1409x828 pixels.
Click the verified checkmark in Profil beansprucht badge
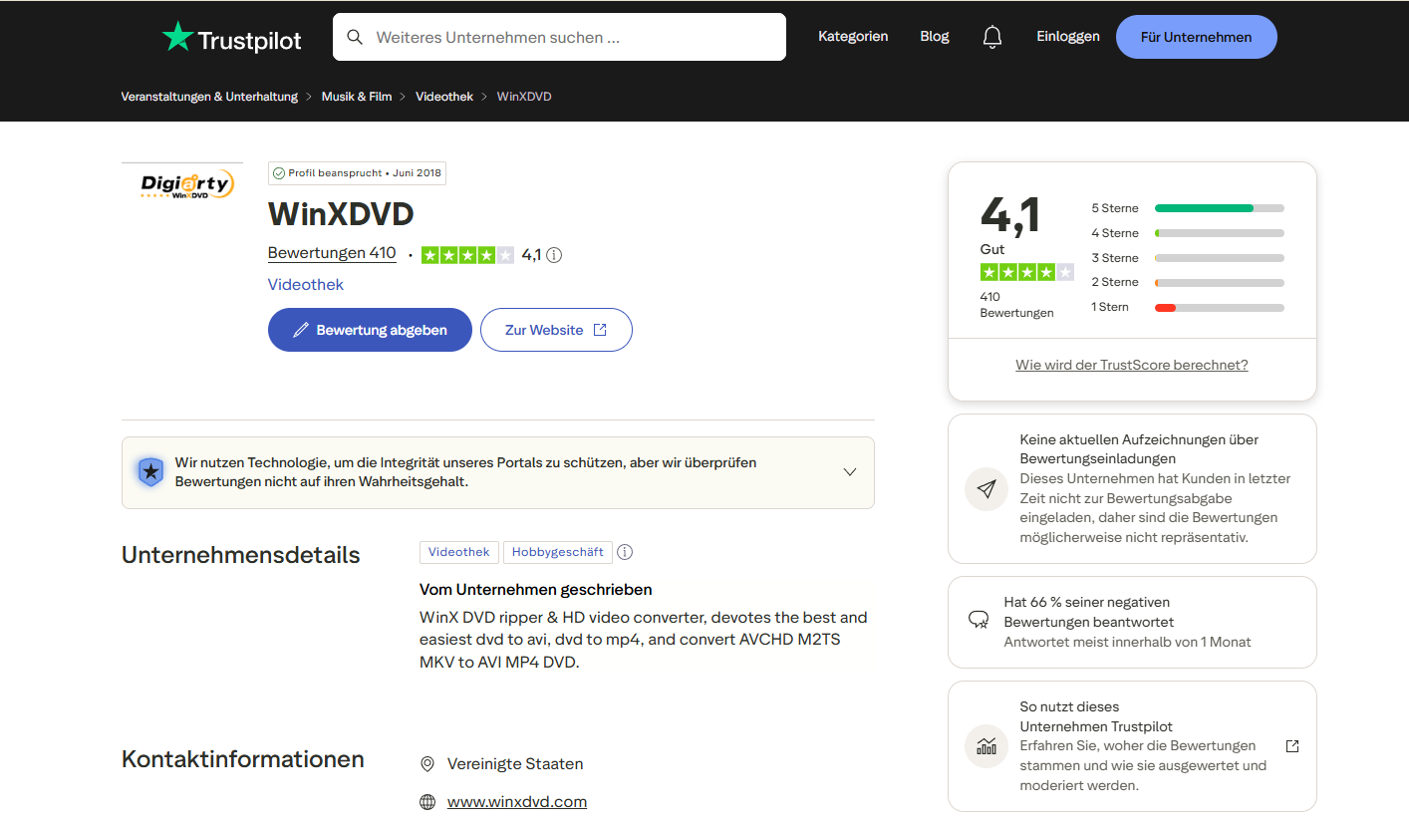279,173
